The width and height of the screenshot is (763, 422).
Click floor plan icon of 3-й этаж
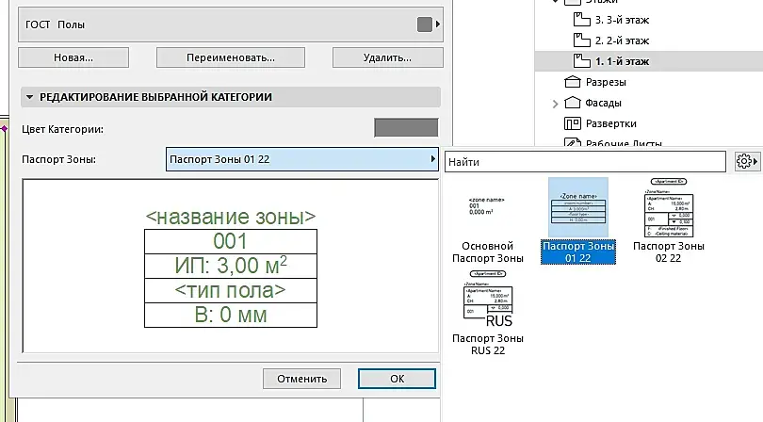click(x=581, y=20)
